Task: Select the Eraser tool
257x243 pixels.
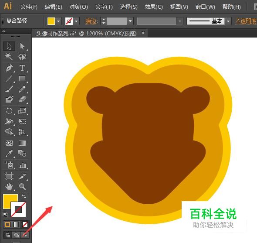Action: (22, 99)
